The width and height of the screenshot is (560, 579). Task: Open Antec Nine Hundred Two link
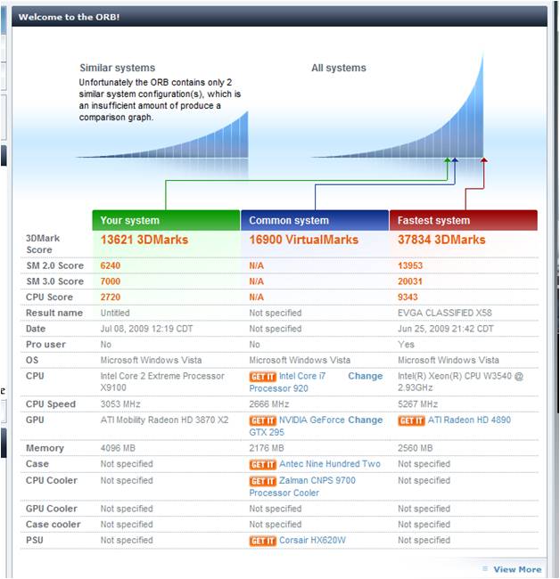point(330,464)
